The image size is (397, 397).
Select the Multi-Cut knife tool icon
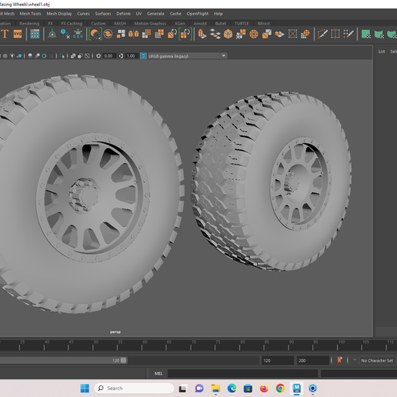(322, 34)
